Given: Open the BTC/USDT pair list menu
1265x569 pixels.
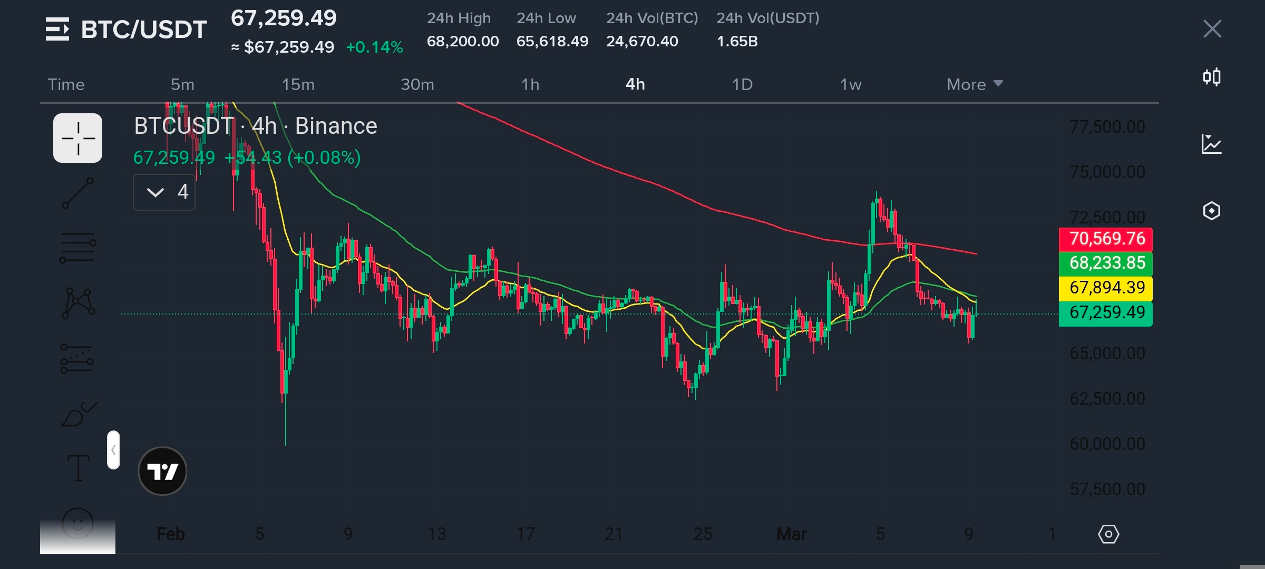Looking at the screenshot, I should (57, 29).
